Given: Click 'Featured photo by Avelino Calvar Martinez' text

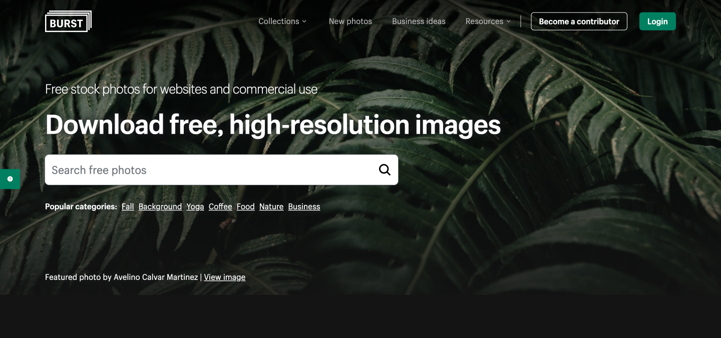Looking at the screenshot, I should click(122, 277).
